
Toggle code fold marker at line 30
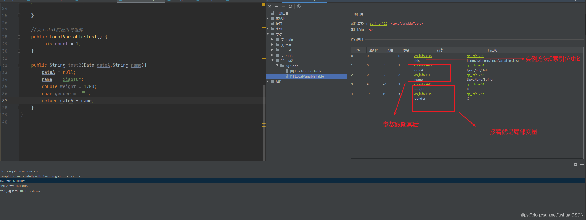pyautogui.click(x=19, y=51)
